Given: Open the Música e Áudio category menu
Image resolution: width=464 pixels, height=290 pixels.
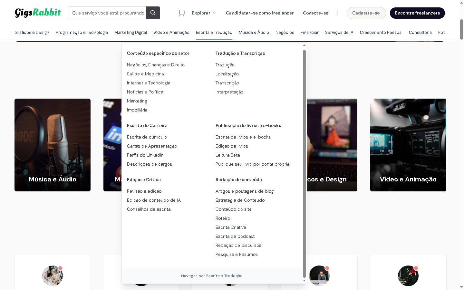Looking at the screenshot, I should pyautogui.click(x=254, y=33).
